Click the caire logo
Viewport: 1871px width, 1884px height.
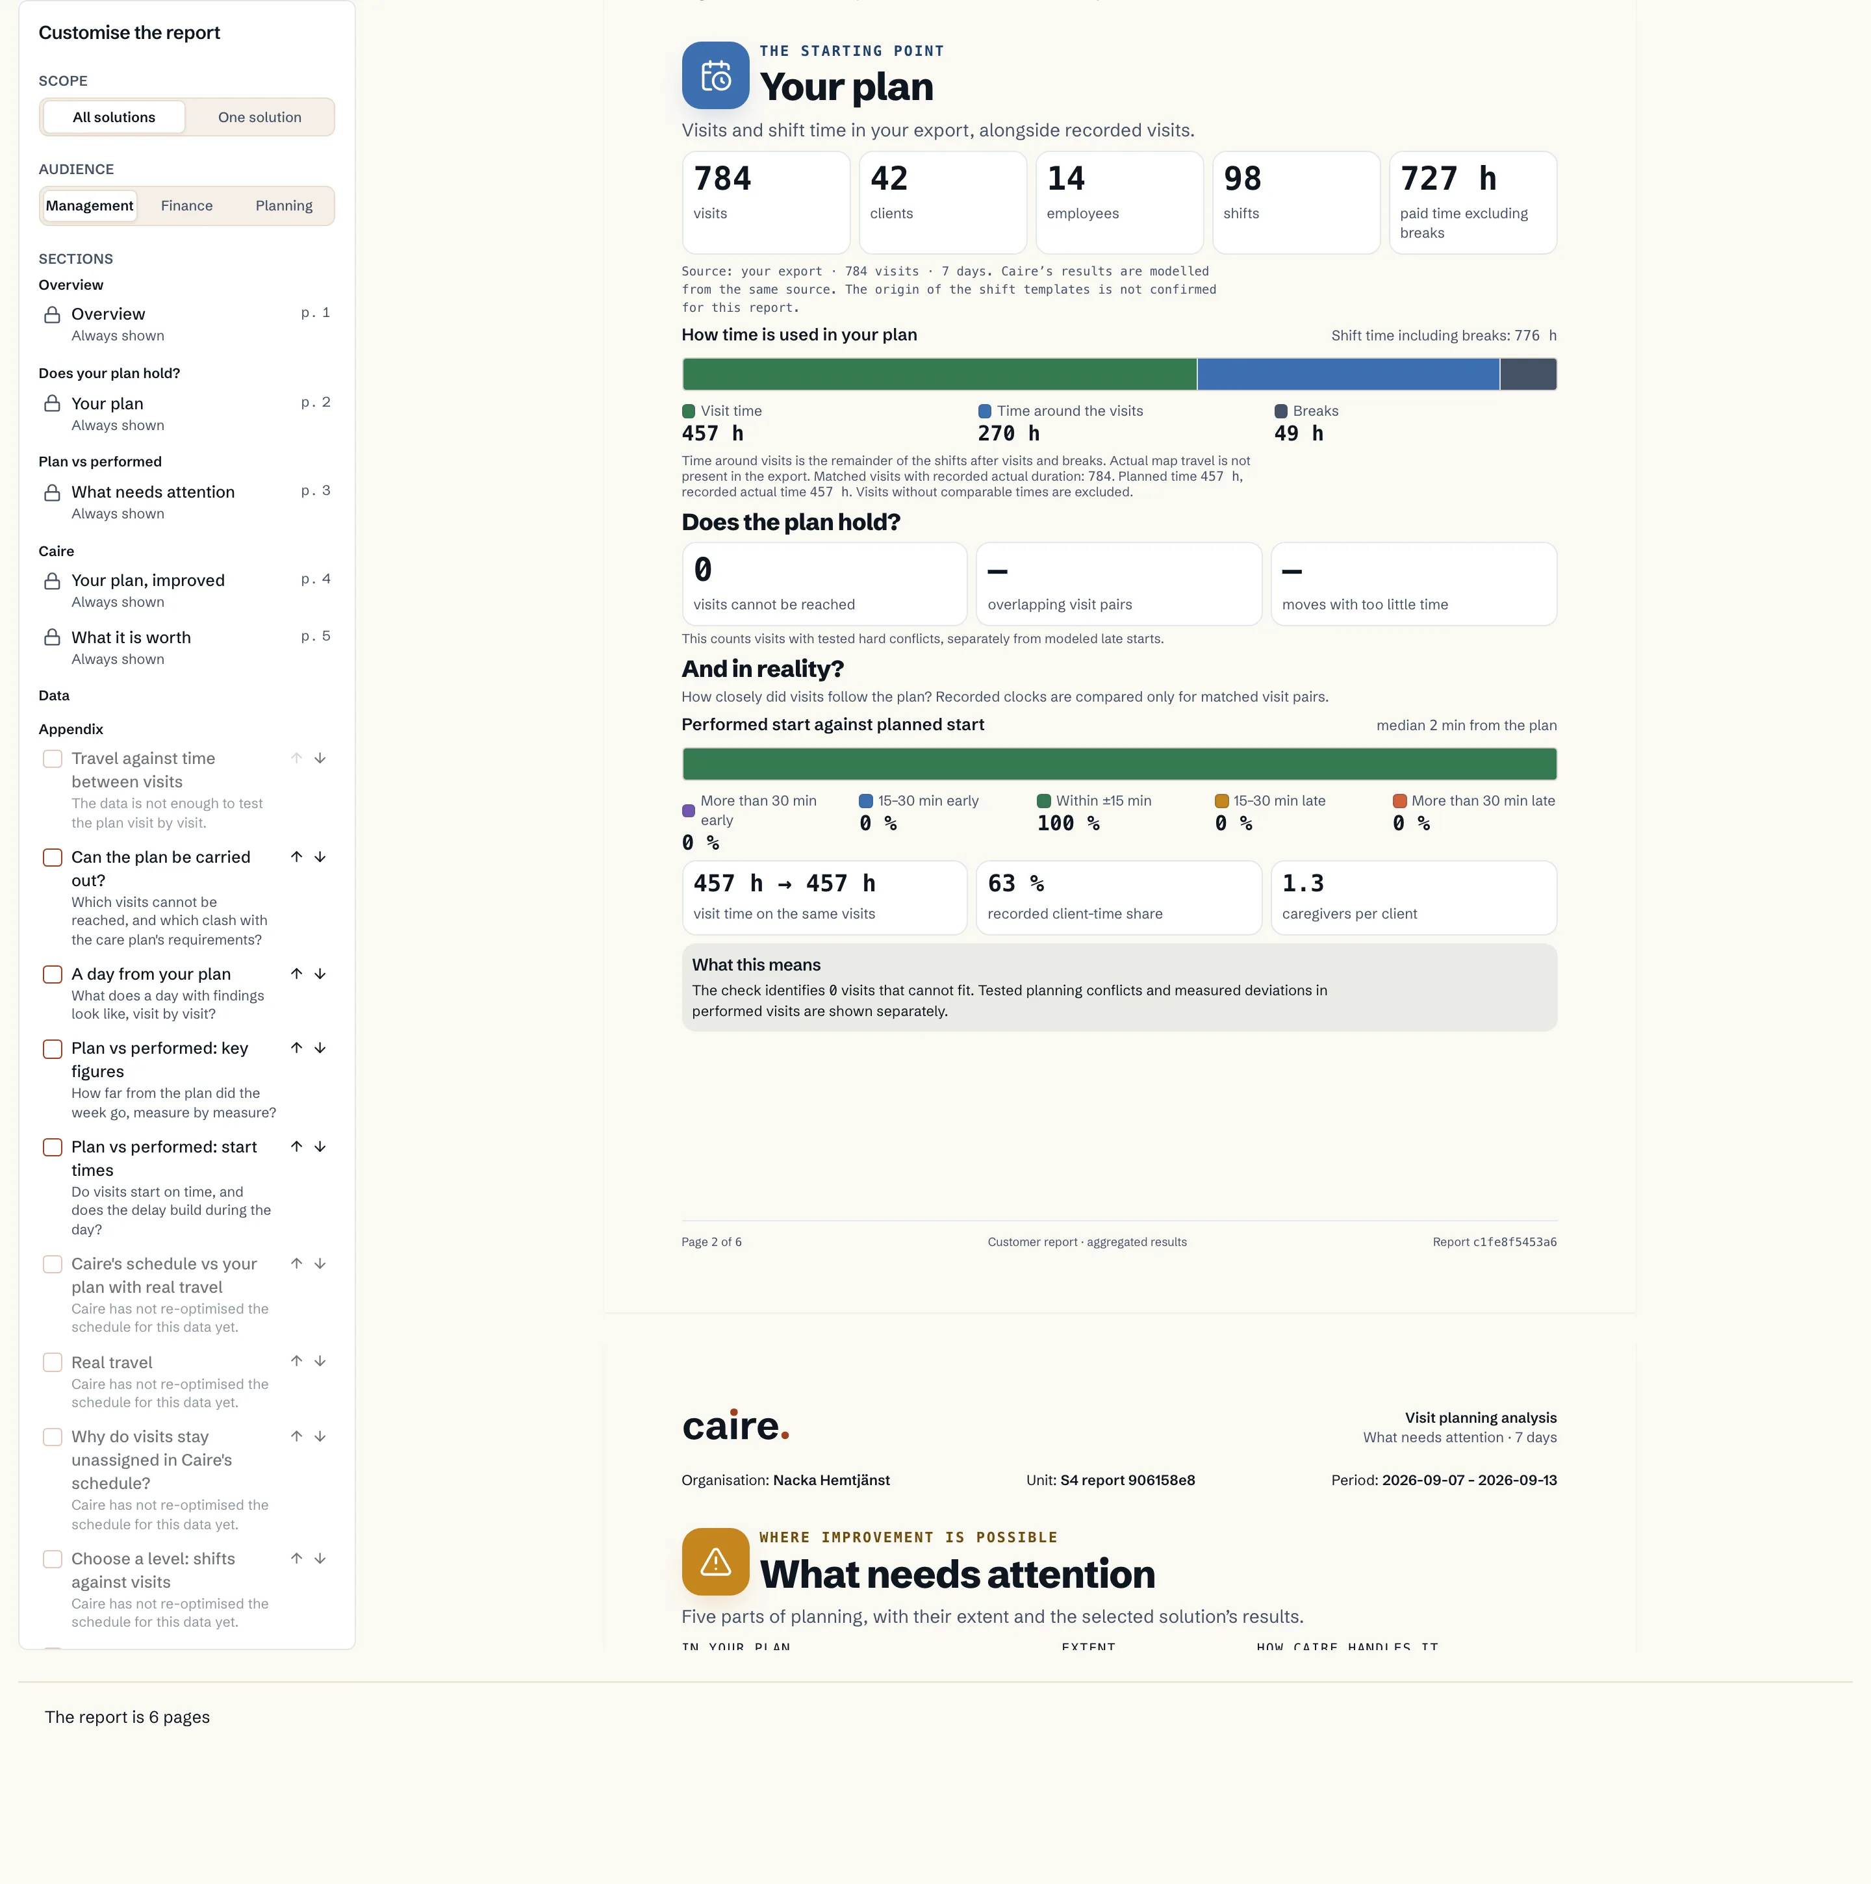click(x=735, y=1426)
